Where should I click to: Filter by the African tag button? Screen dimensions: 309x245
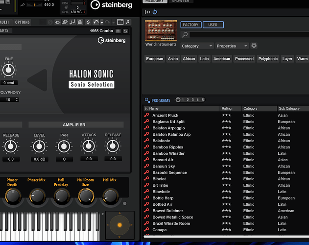pyautogui.click(x=189, y=59)
